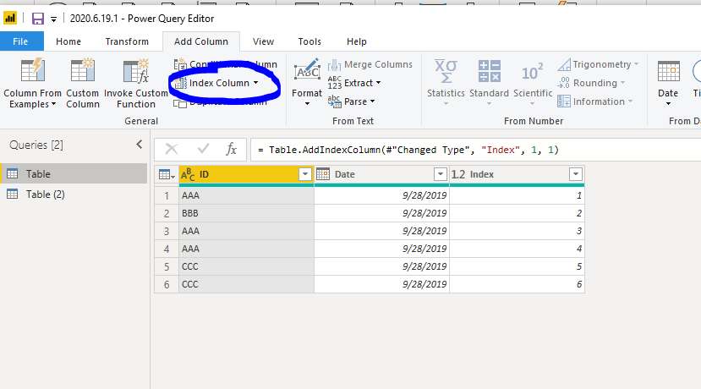
Task: Click the Rounding icon
Action: pos(564,83)
